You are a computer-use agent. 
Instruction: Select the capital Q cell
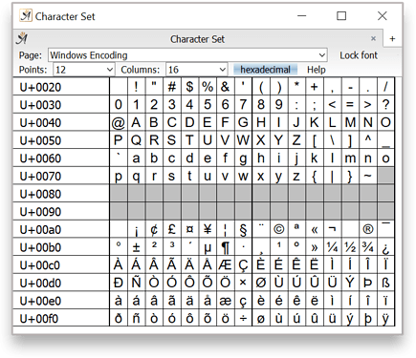136,140
